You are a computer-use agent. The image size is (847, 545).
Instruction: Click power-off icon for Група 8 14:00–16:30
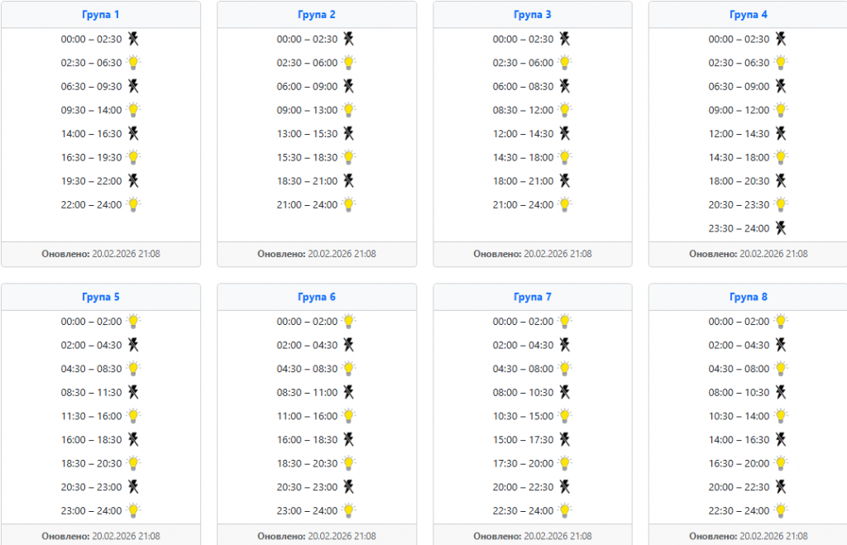pos(781,440)
